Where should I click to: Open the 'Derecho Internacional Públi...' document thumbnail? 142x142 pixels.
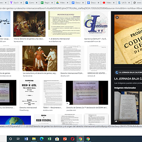click(72, 58)
